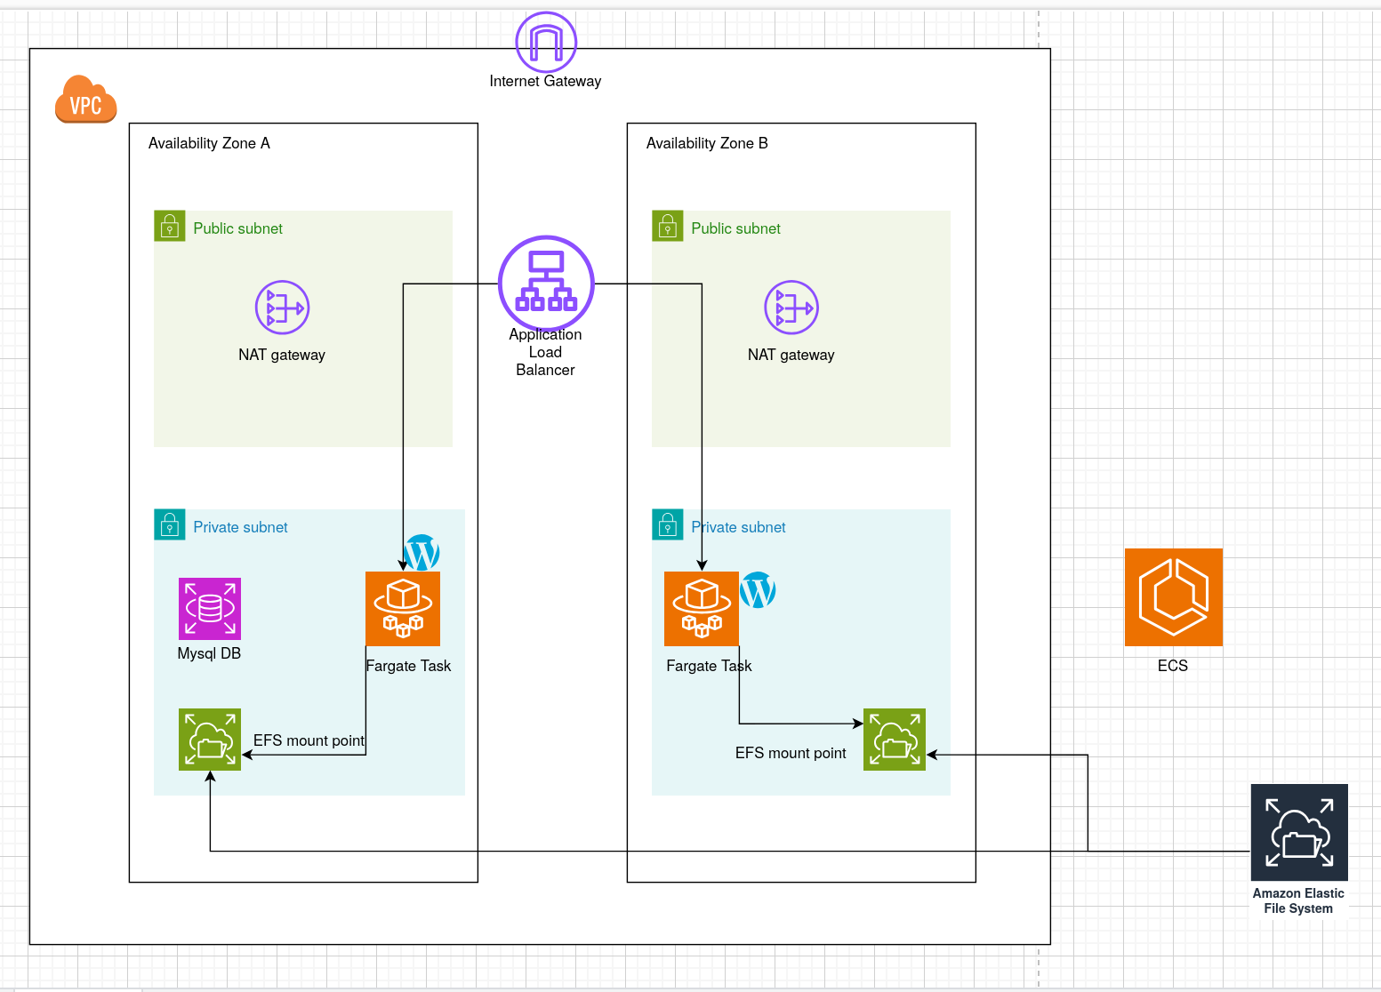Select Amazon Elastic File System icon
1381x992 pixels.
(1299, 833)
